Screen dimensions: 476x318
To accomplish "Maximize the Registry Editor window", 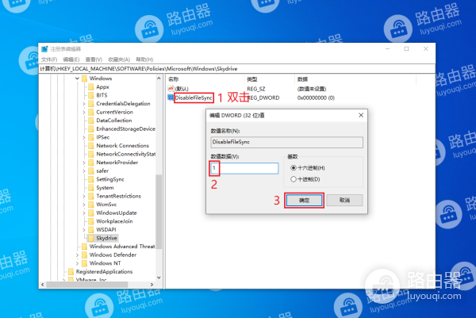I will pyautogui.click(x=406, y=49).
